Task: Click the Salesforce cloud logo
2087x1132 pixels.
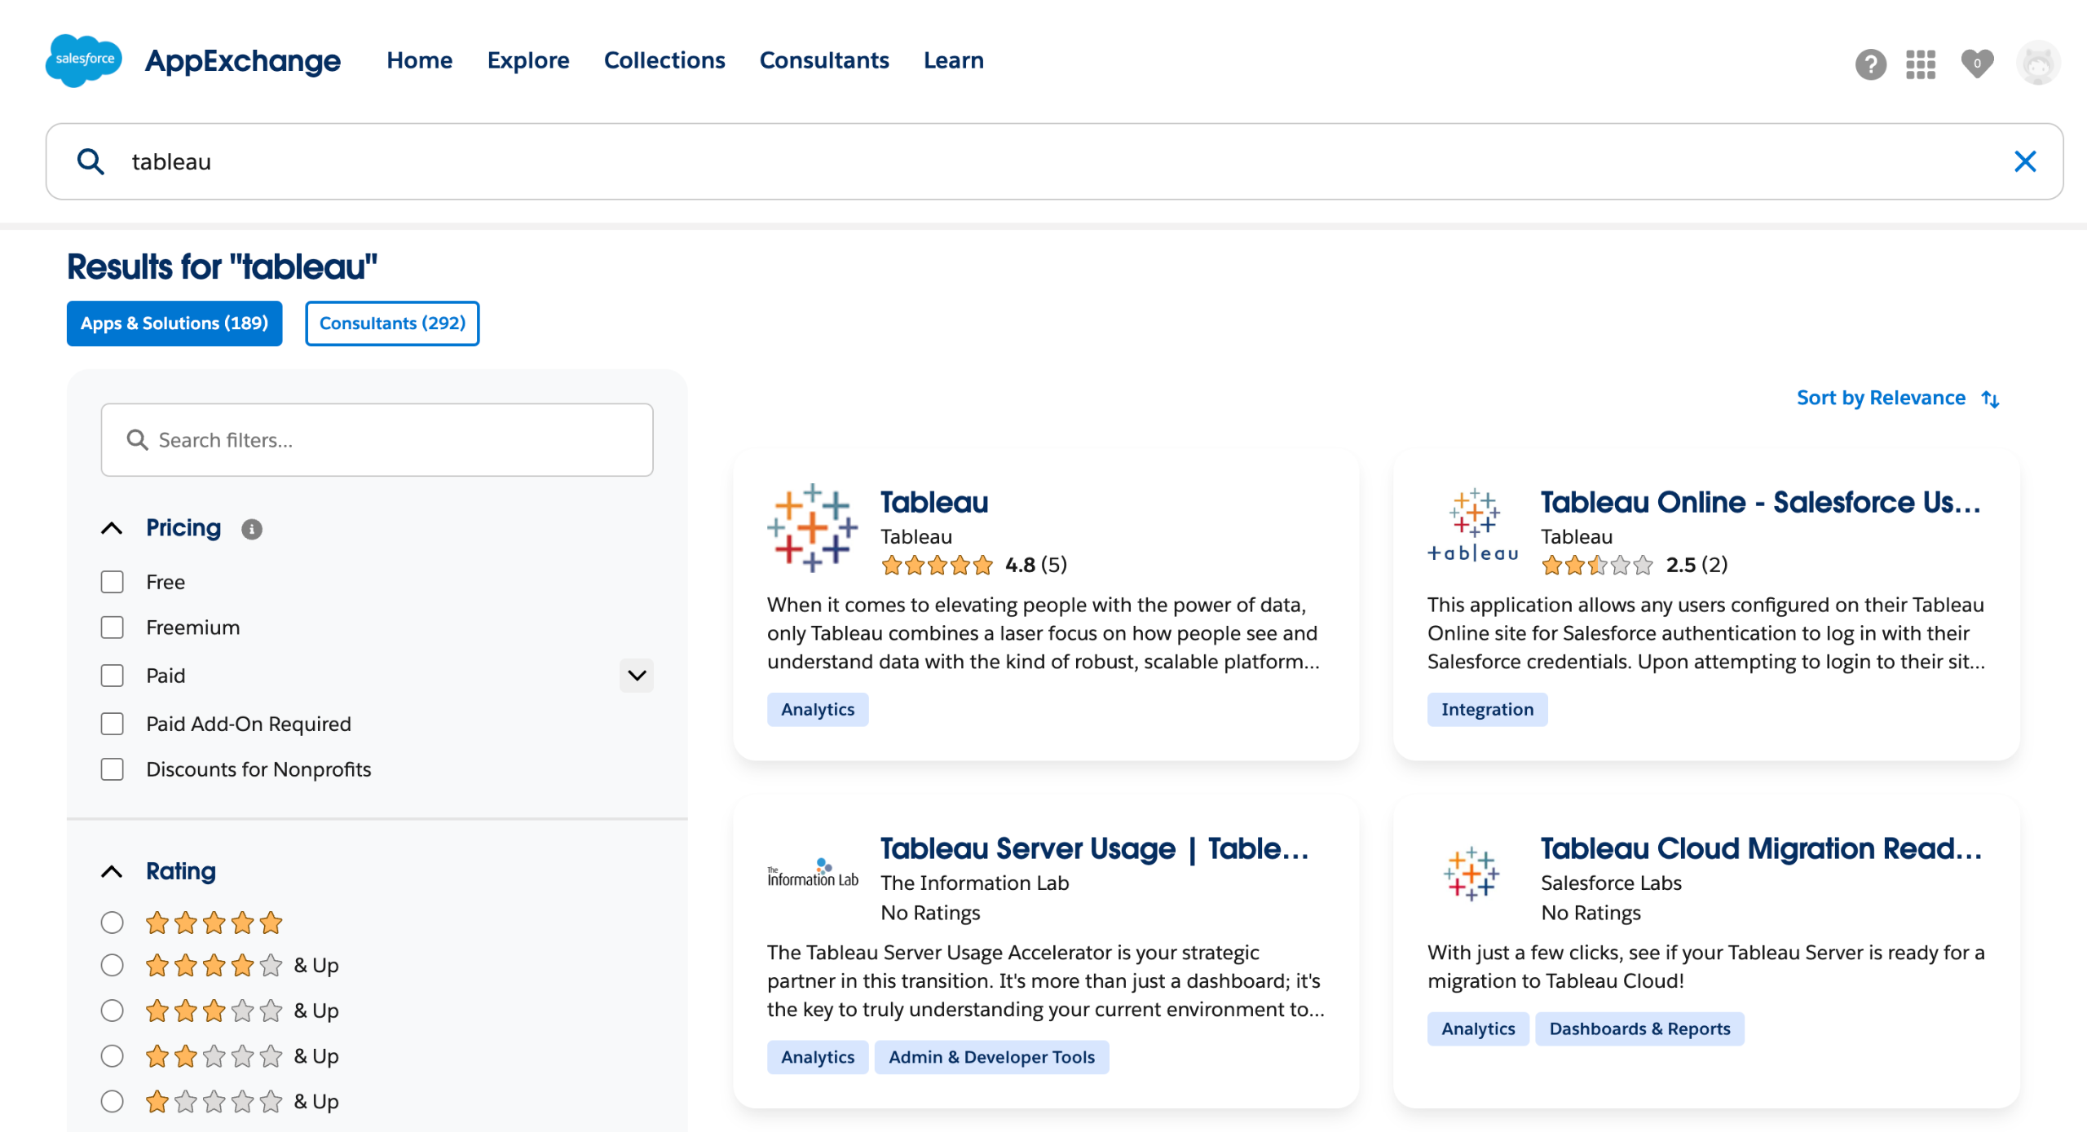Action: pos(84,60)
